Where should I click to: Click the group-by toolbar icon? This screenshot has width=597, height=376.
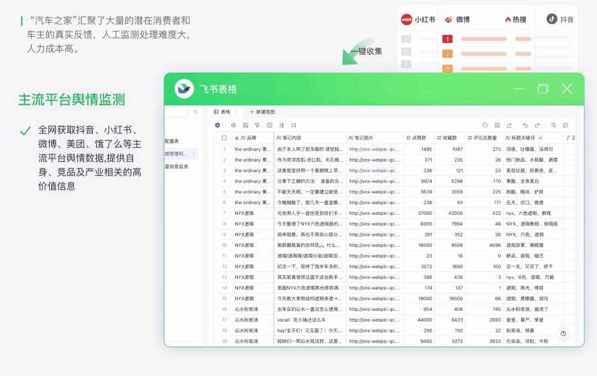click(270, 125)
